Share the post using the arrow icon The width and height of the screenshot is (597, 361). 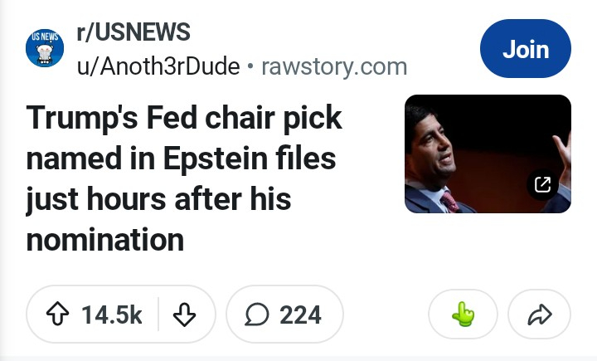tap(540, 315)
